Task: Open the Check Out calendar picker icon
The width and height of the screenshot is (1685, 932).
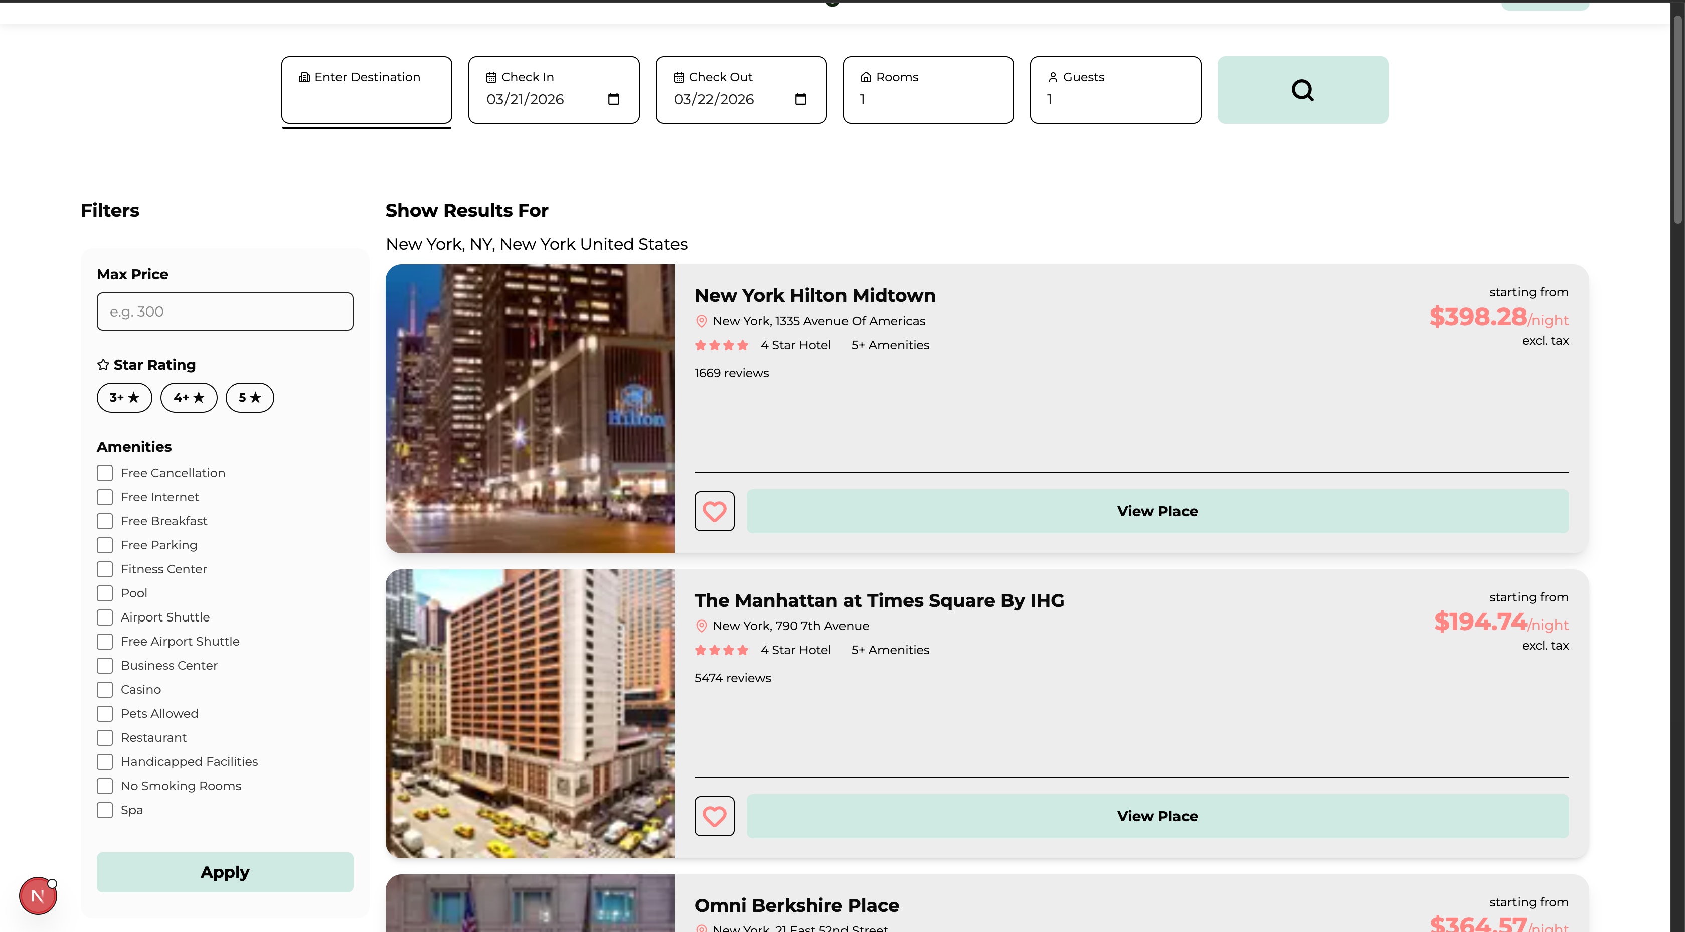Action: (801, 99)
